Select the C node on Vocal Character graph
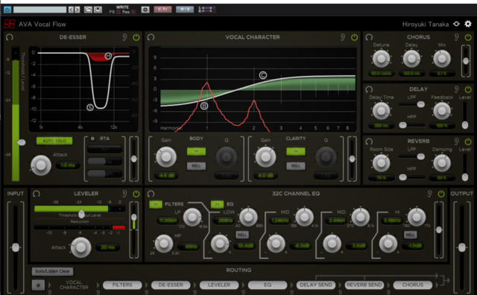 [x=263, y=75]
